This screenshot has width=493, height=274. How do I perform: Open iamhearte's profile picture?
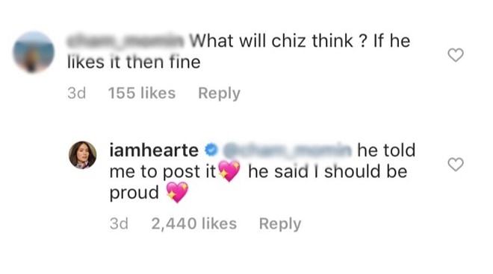point(83,155)
